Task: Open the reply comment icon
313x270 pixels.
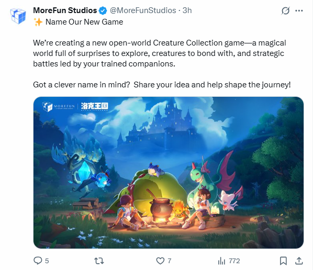Action: (38, 261)
